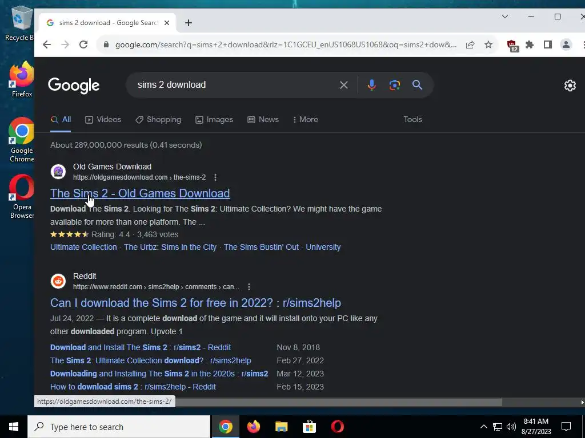Open Reddit 'Can I download the Sims 2' result
Viewport: 585px width, 438px height.
point(195,303)
